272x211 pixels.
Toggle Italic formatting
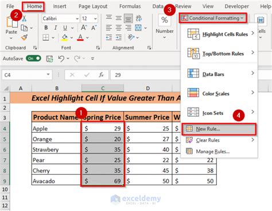point(56,28)
